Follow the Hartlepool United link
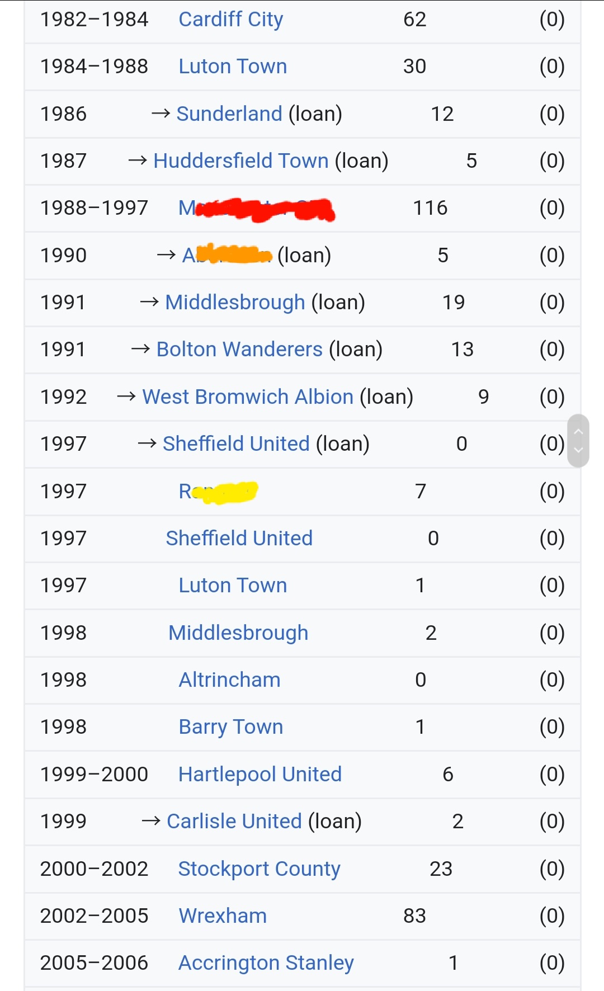Image resolution: width=604 pixels, height=991 pixels. pyautogui.click(x=259, y=775)
